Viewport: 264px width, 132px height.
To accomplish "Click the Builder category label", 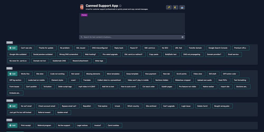I will click(10, 68).
